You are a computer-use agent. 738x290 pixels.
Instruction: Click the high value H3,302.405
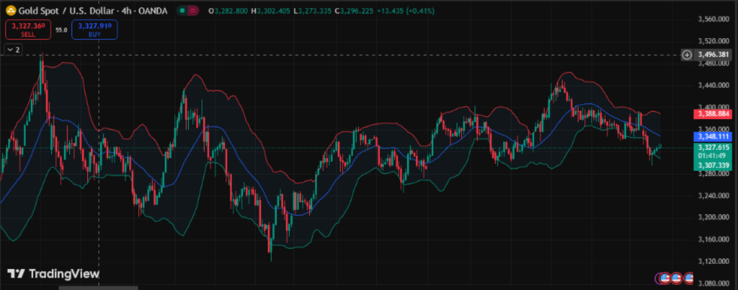pyautogui.click(x=270, y=10)
